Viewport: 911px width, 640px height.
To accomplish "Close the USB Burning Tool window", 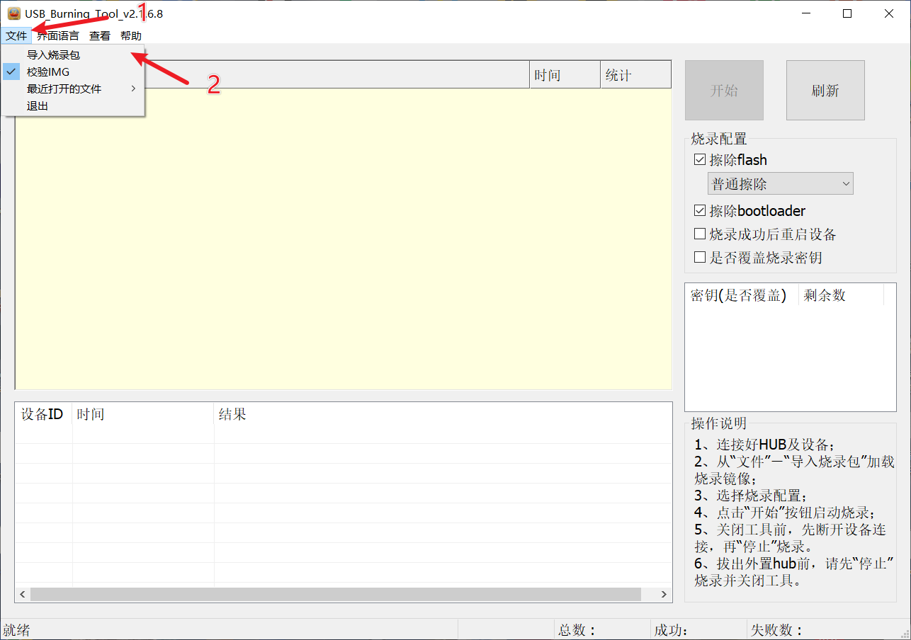I will coord(889,13).
